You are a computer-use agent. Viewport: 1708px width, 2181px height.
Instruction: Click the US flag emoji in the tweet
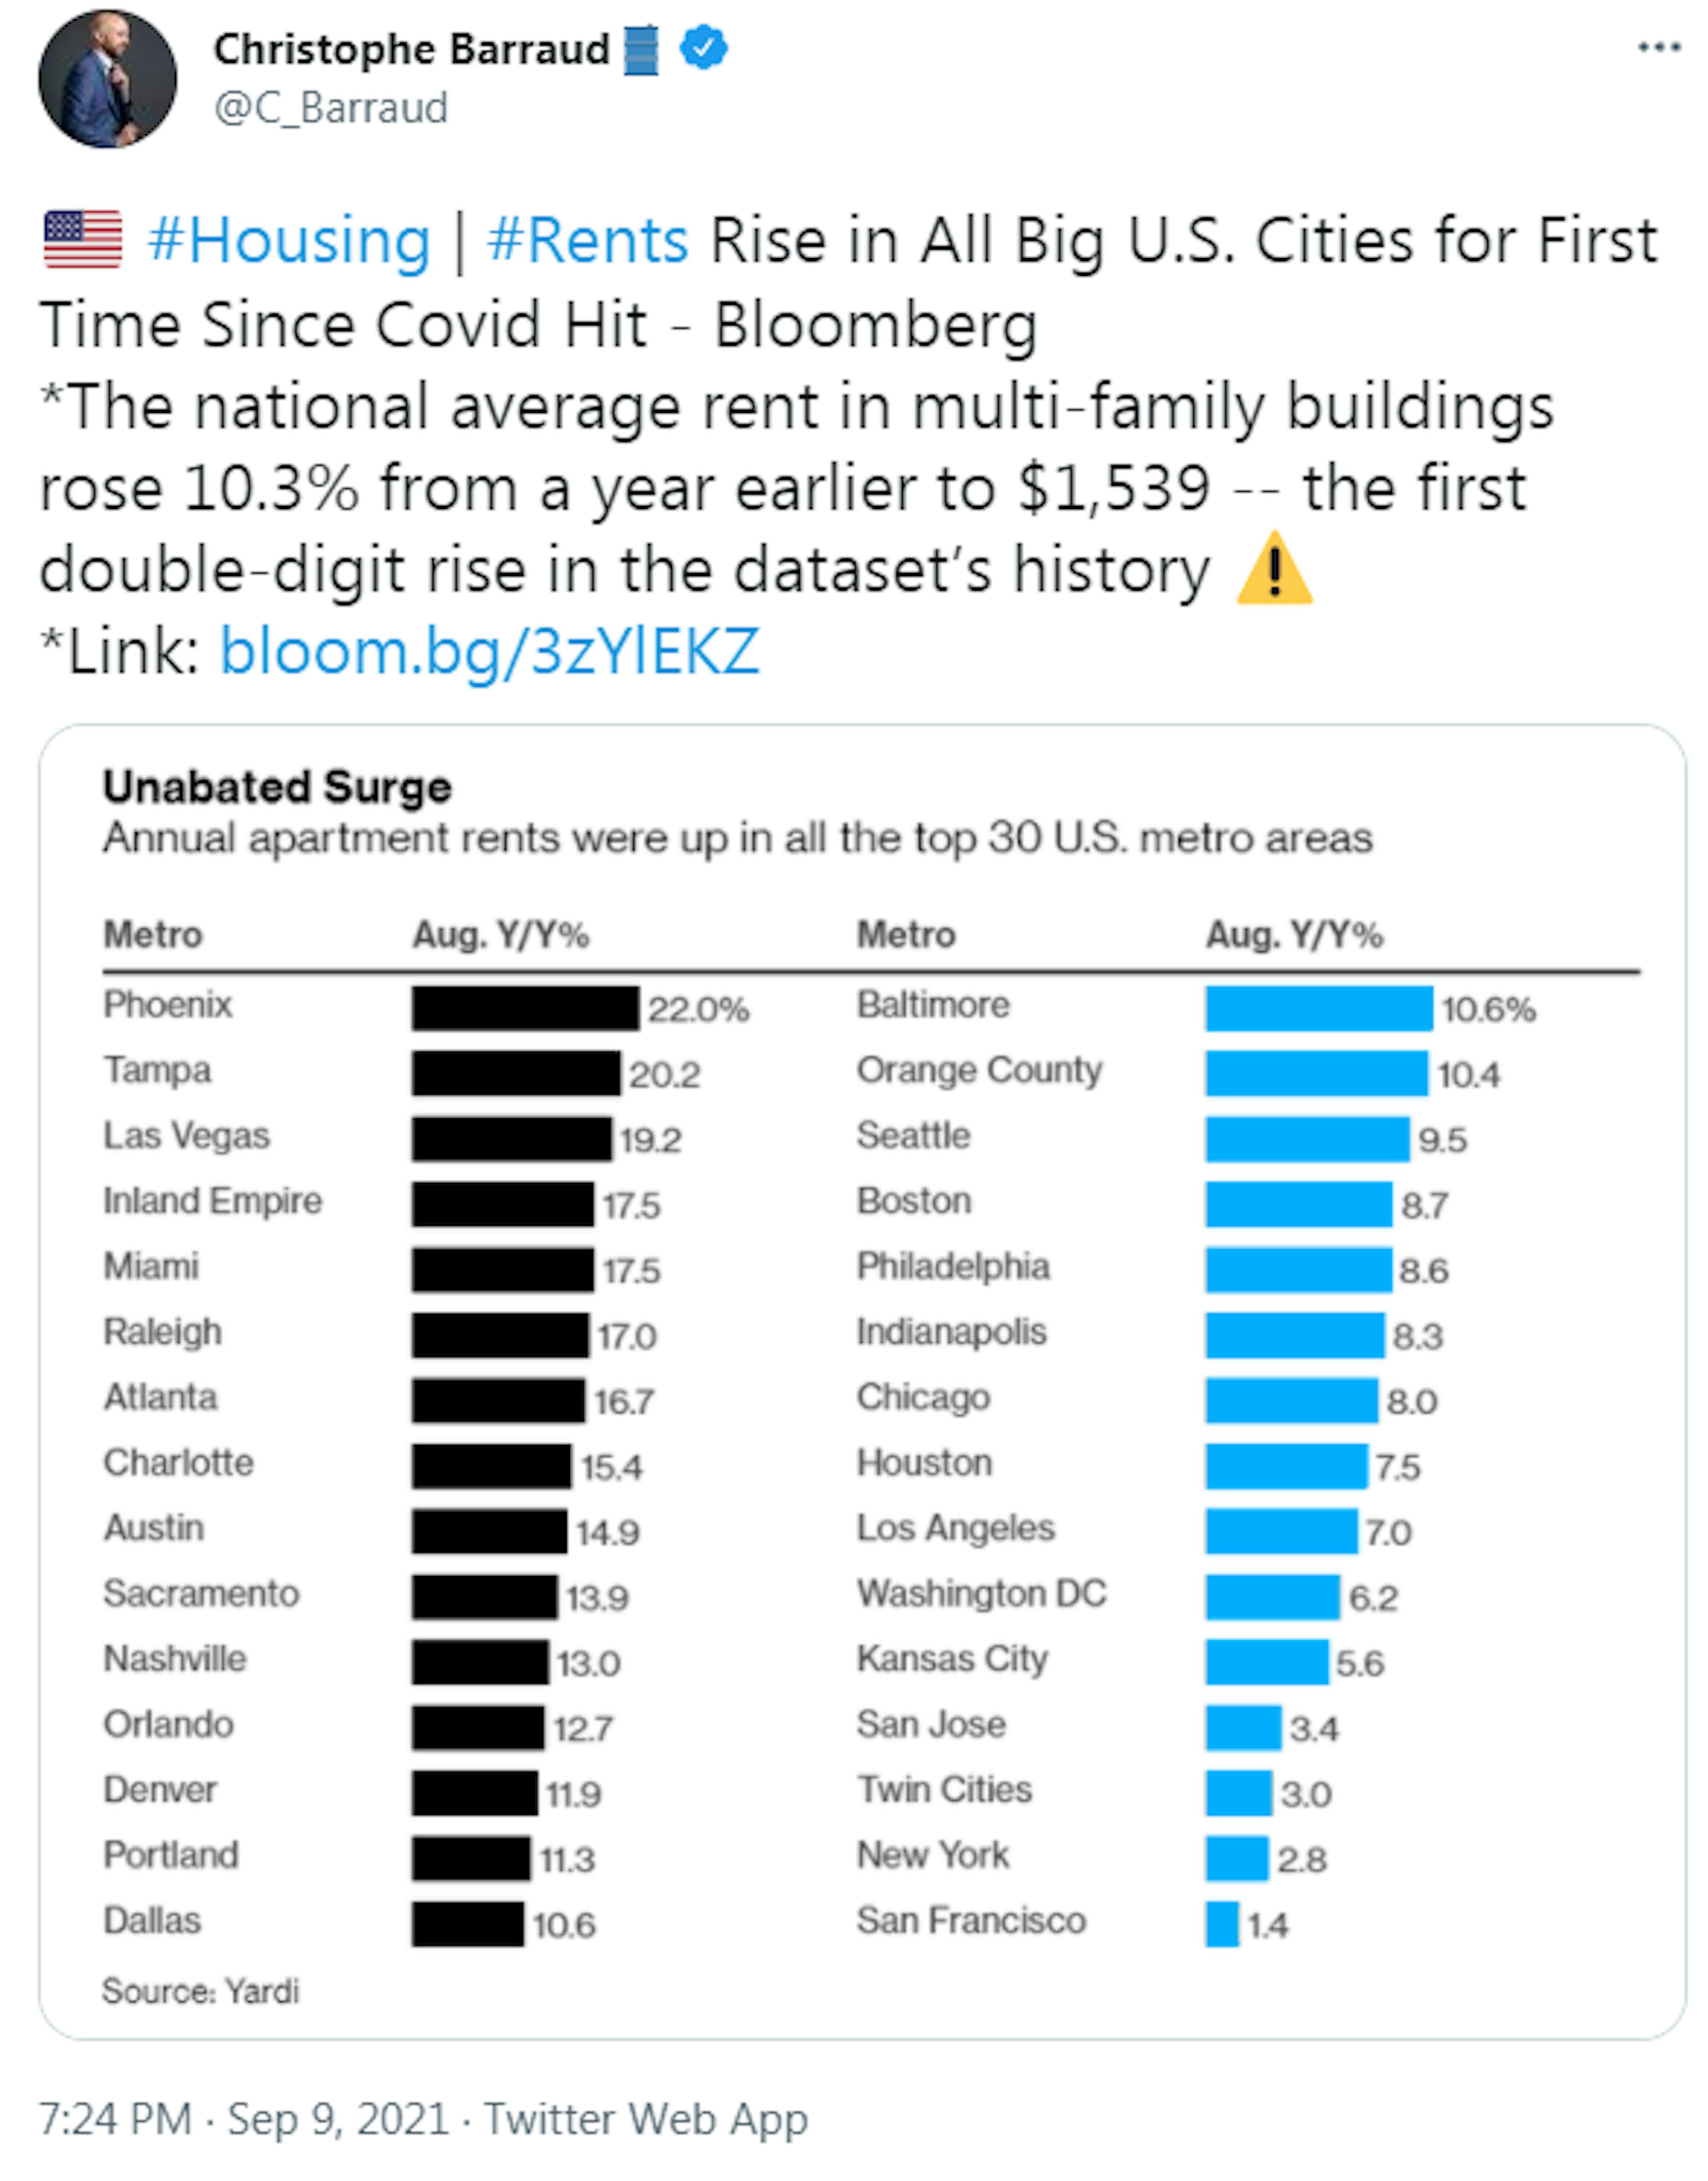click(x=83, y=240)
